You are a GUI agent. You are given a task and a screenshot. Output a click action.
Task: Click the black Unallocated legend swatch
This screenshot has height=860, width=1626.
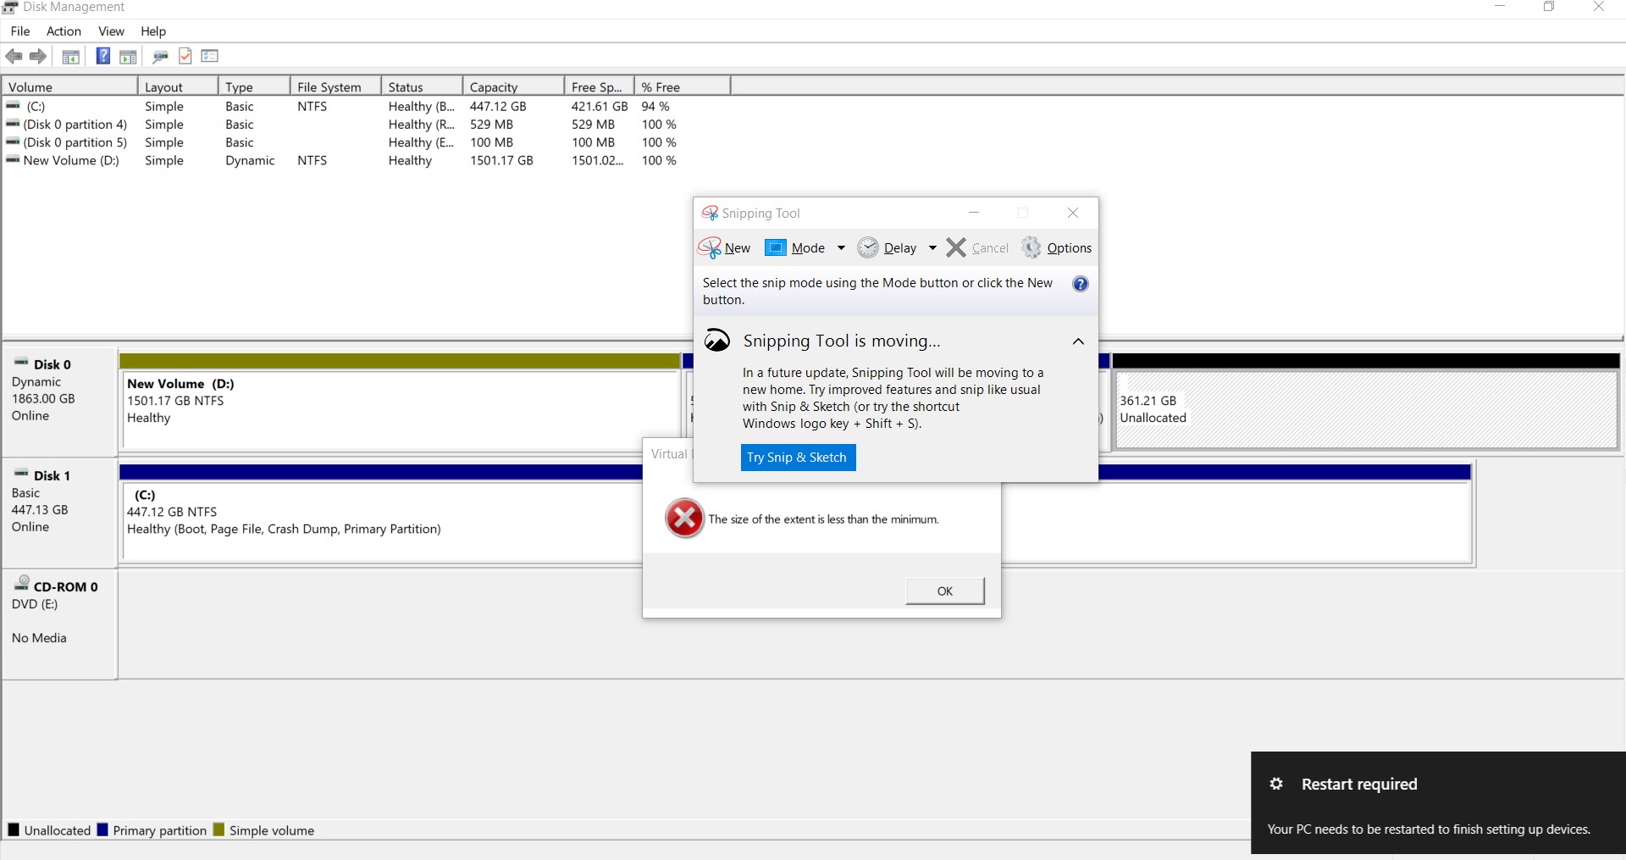click(x=14, y=829)
